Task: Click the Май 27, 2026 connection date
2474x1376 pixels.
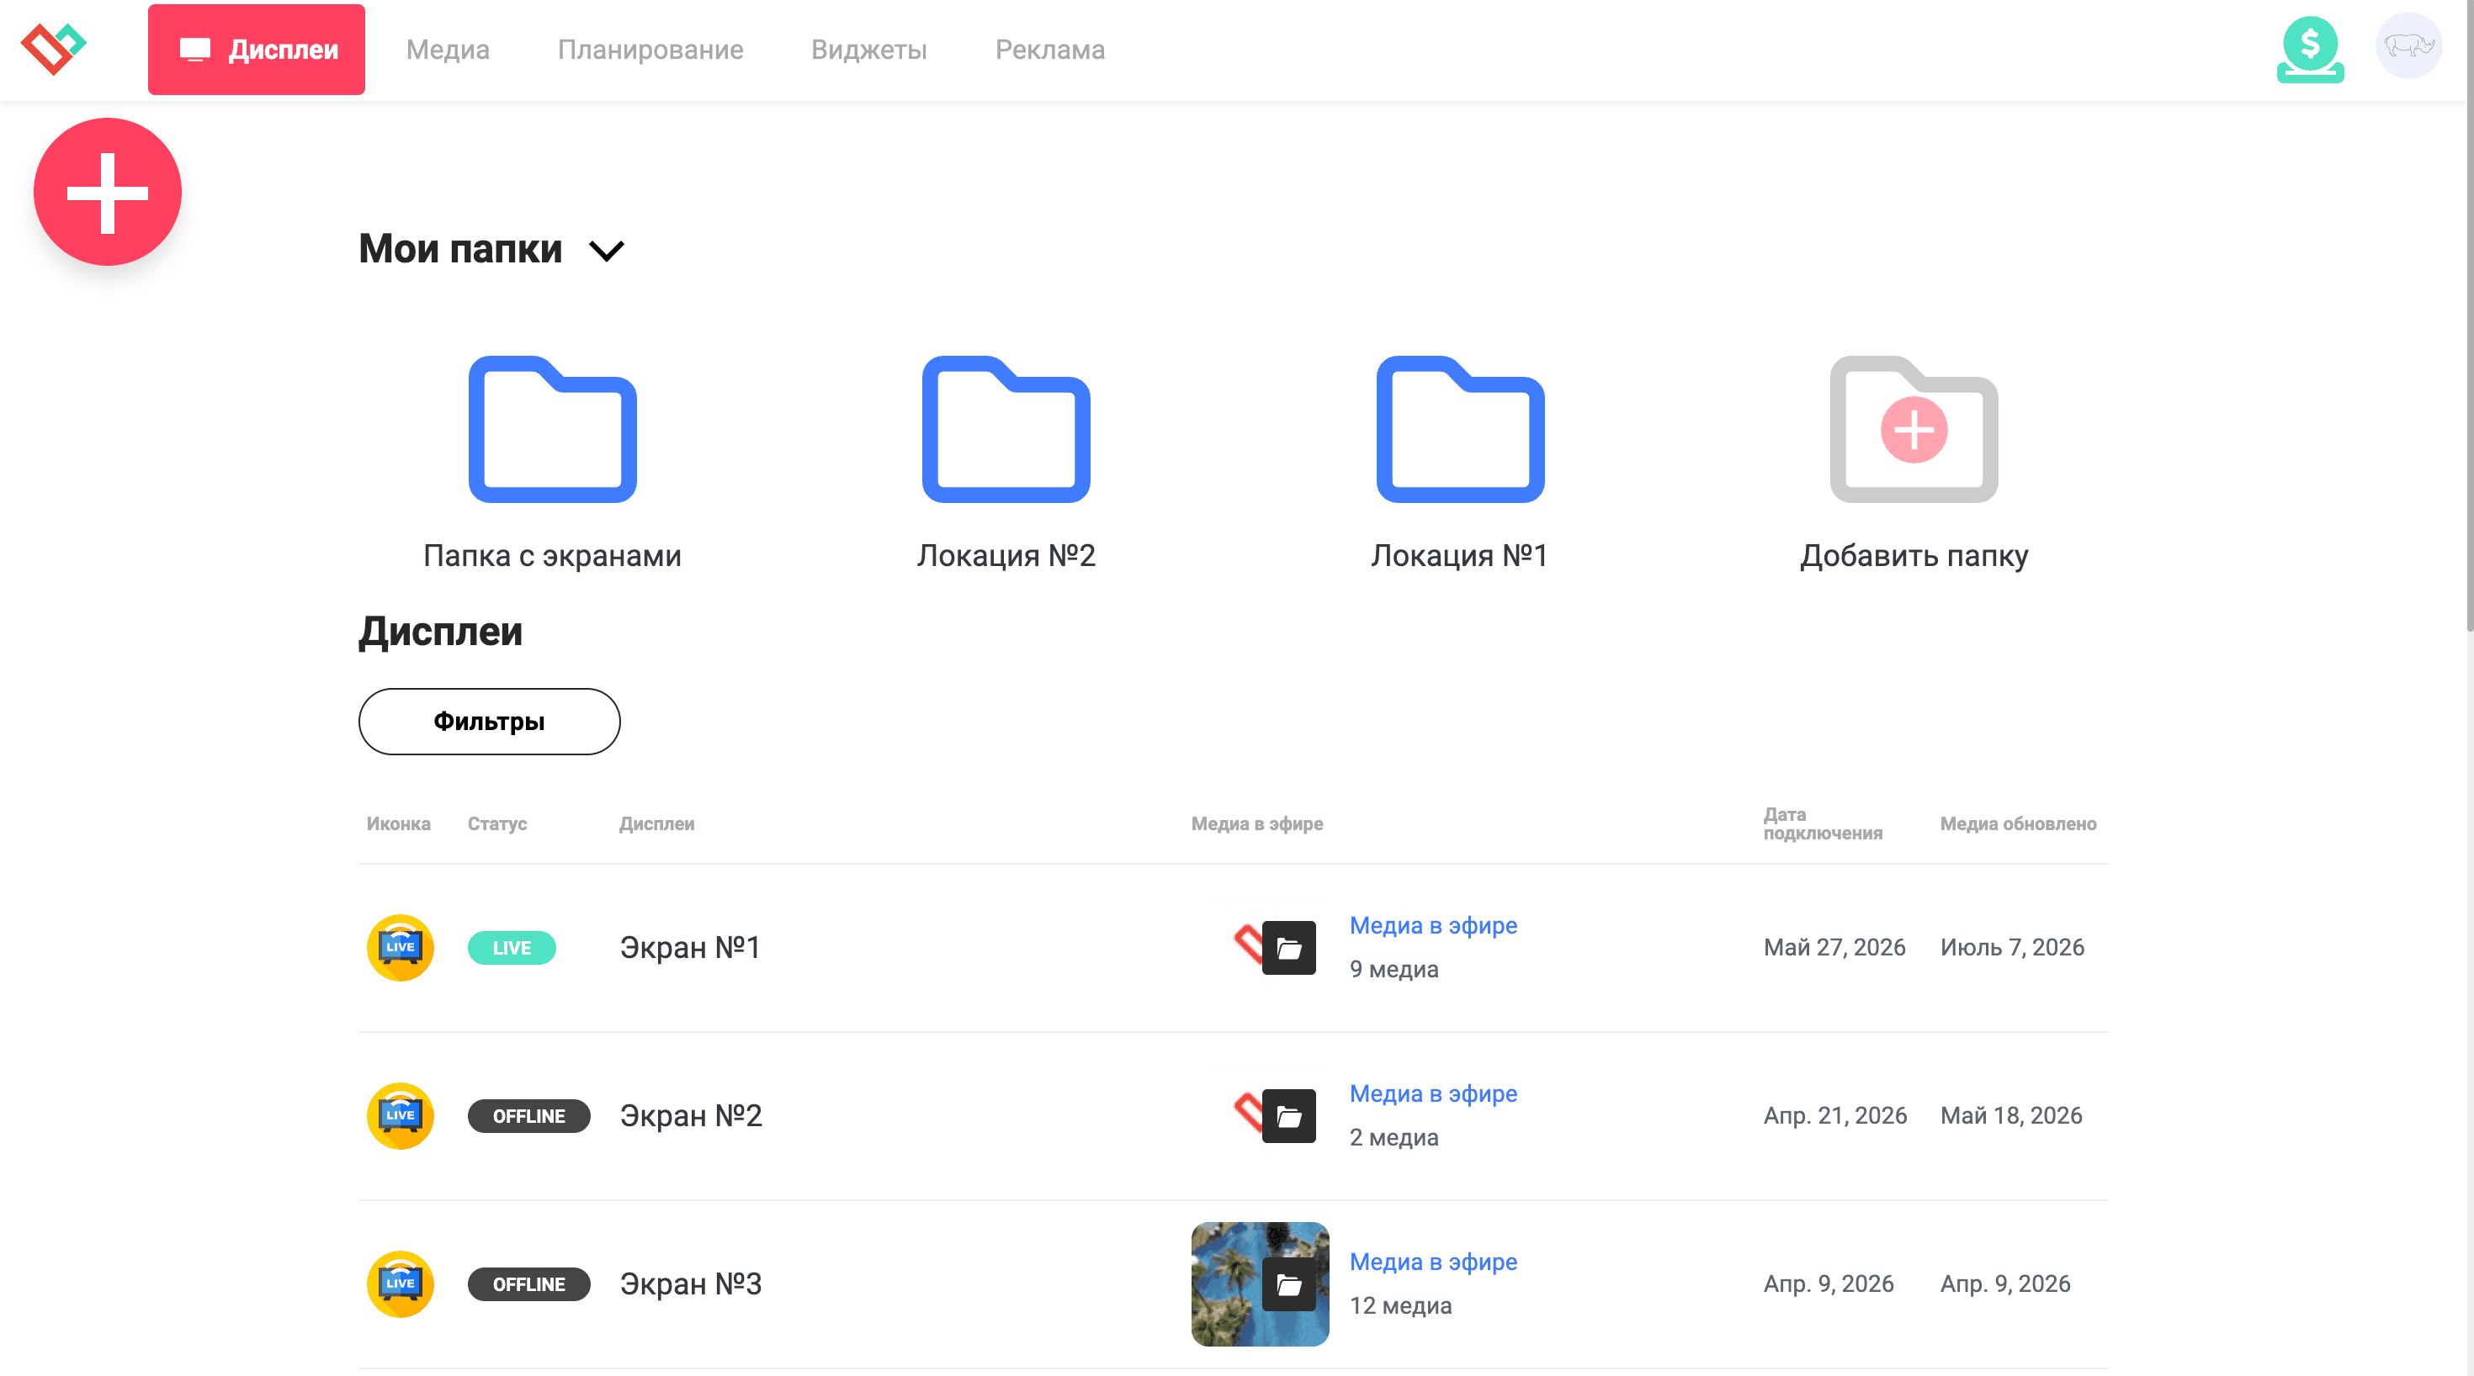Action: coord(1834,947)
